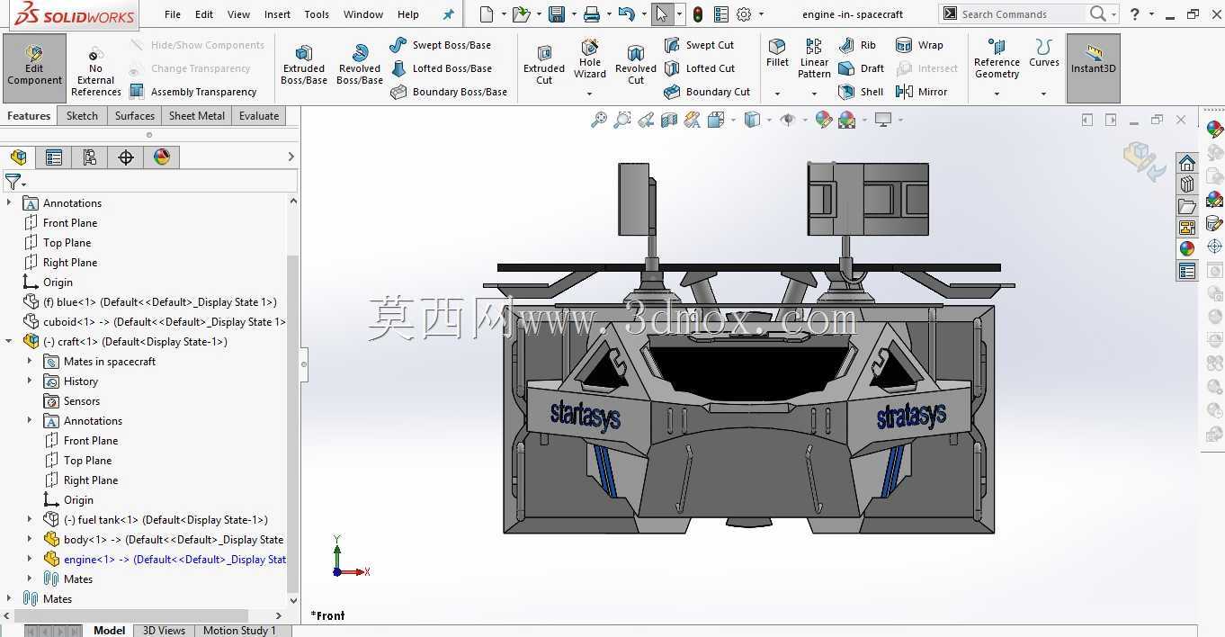Open the ConfigurationManager tab icon
This screenshot has width=1225, height=637.
pos(90,157)
